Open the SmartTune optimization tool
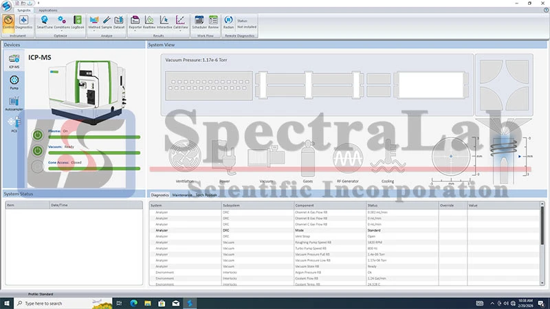 click(x=44, y=21)
